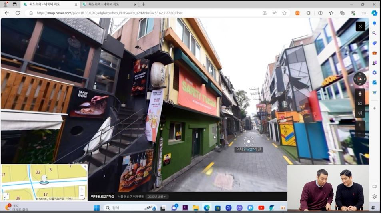Expand the mini map with the arrow icon
The width and height of the screenshot is (381, 213).
[x=6, y=196]
